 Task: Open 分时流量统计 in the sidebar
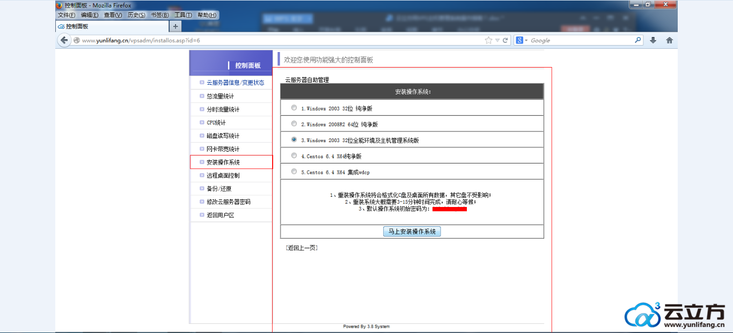click(223, 109)
